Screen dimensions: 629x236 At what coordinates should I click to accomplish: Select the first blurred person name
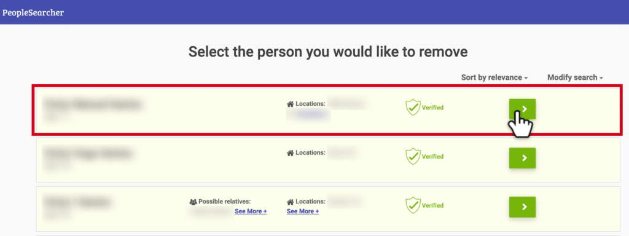[x=93, y=104]
